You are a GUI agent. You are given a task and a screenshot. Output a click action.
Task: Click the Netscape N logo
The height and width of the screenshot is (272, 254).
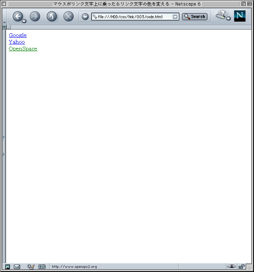tap(239, 16)
